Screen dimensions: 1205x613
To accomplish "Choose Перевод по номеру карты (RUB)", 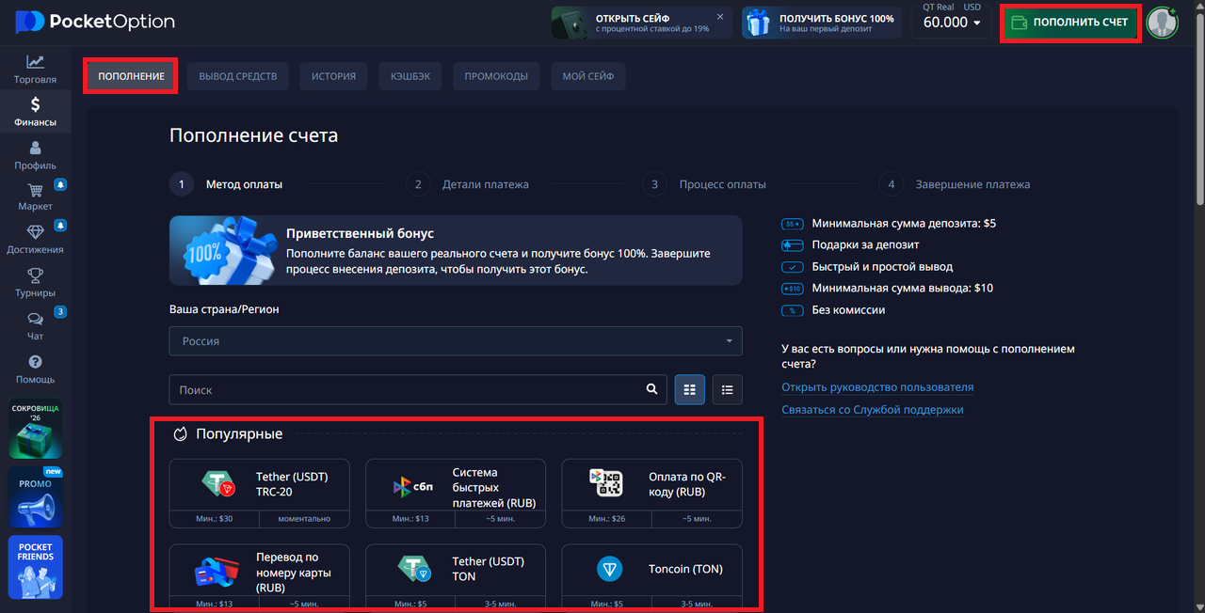I will (x=259, y=576).
